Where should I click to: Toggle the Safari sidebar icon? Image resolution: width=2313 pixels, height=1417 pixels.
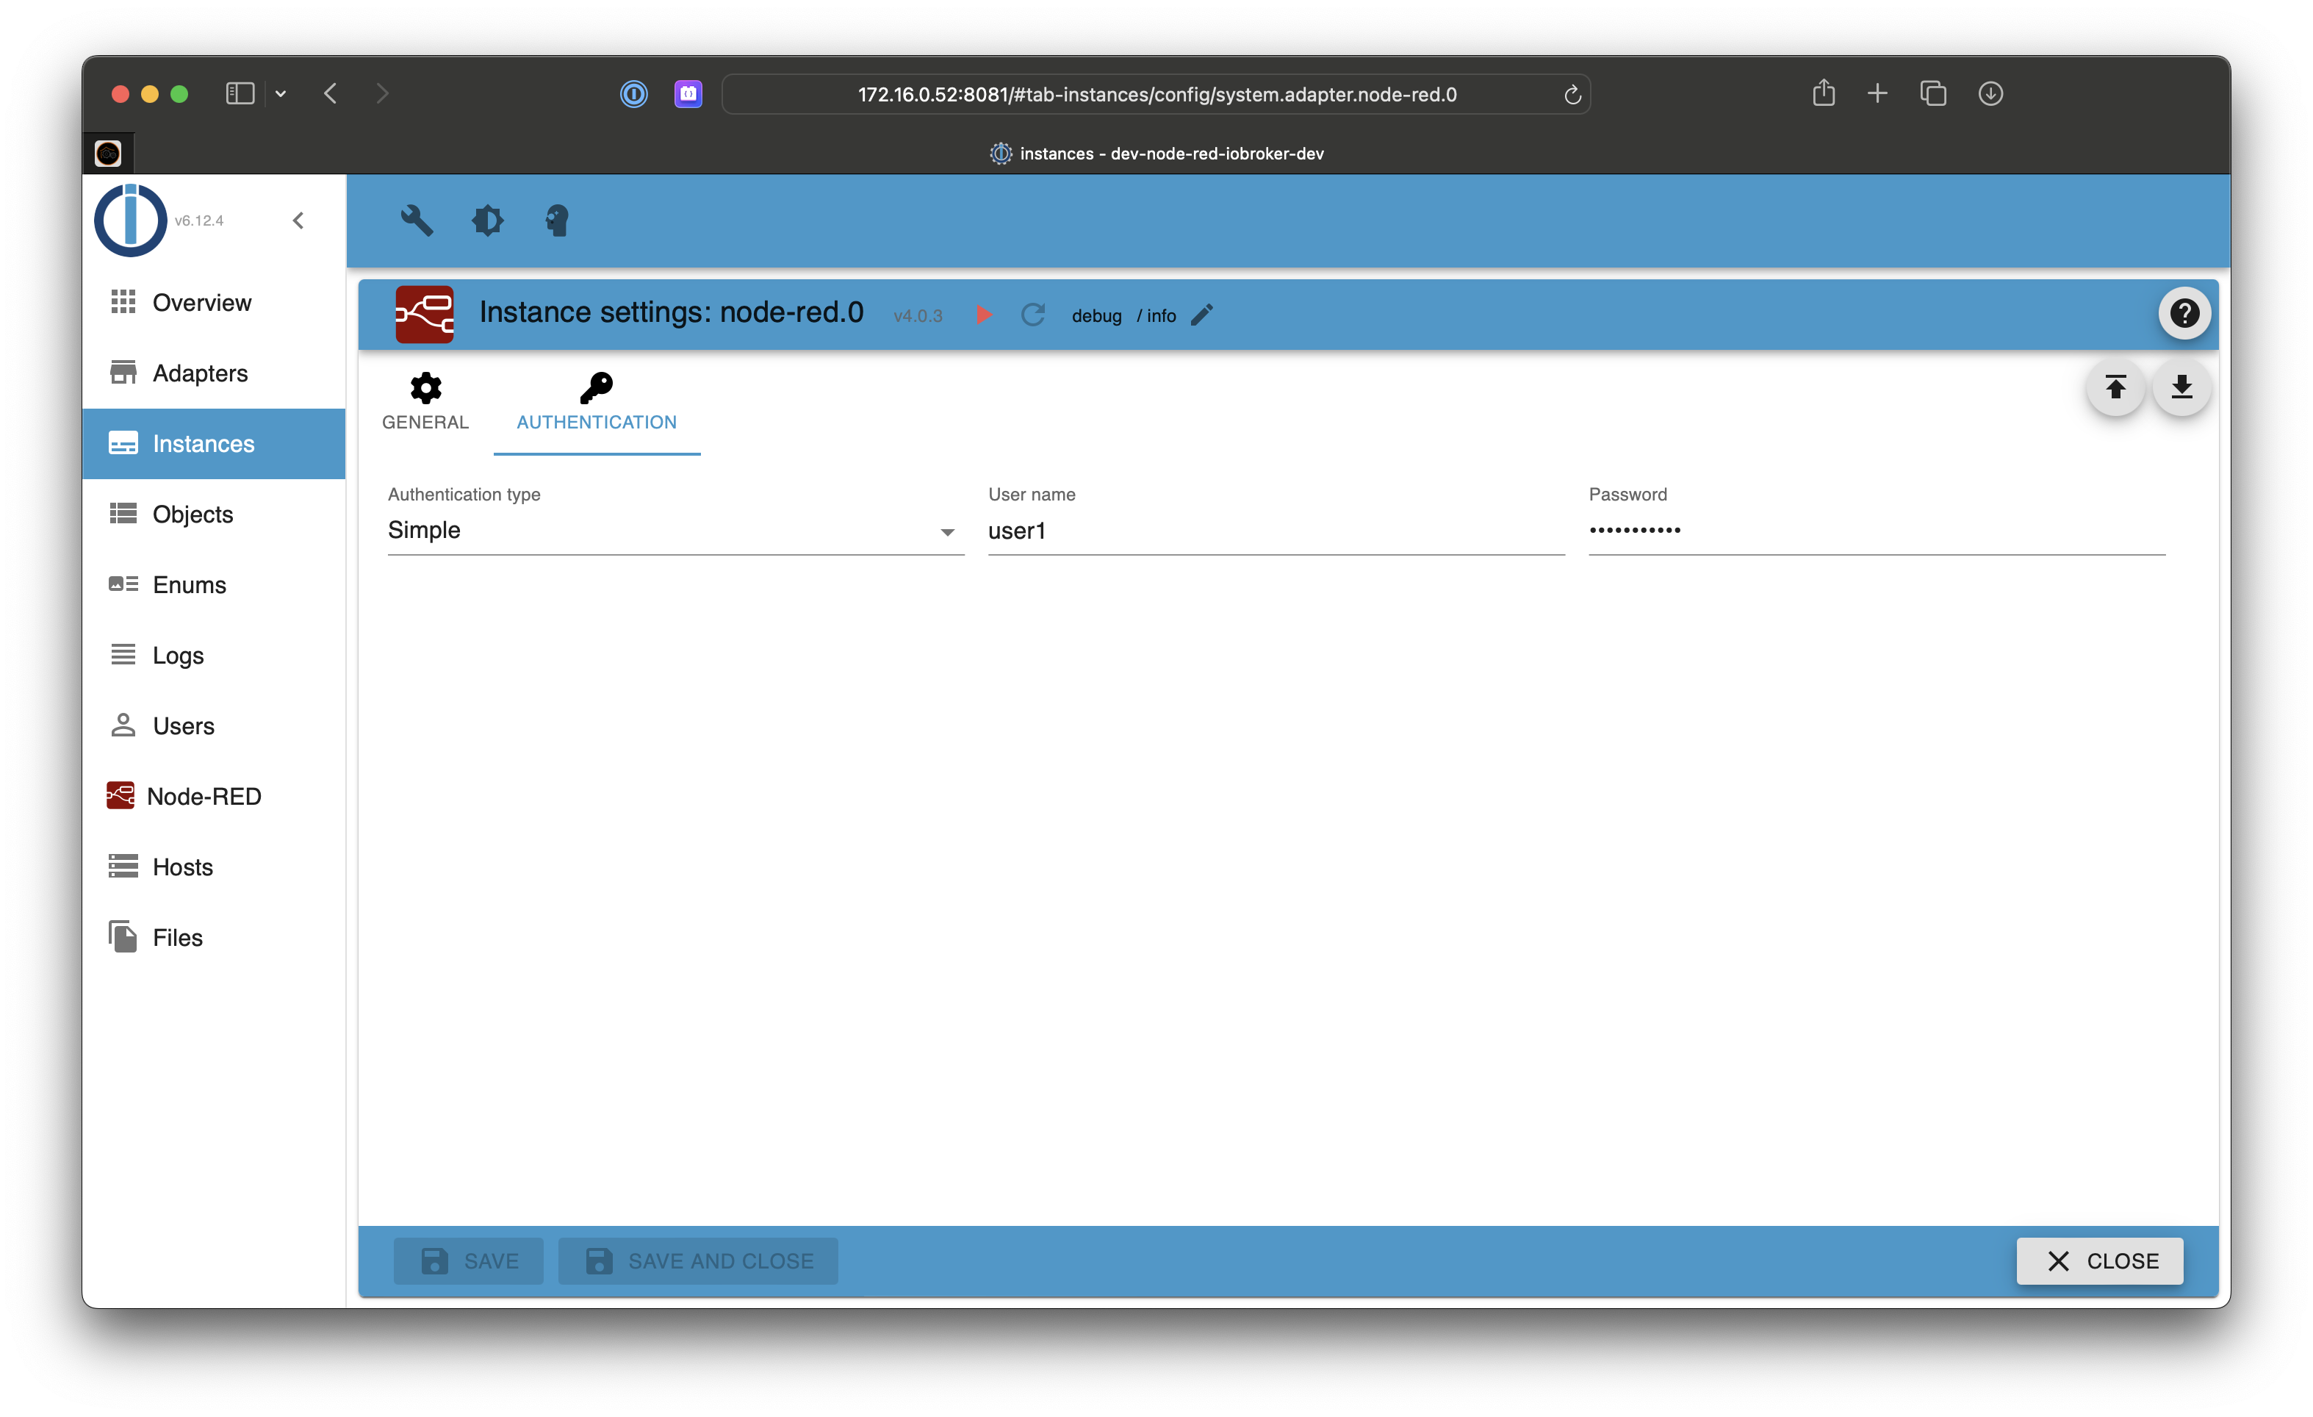240,94
